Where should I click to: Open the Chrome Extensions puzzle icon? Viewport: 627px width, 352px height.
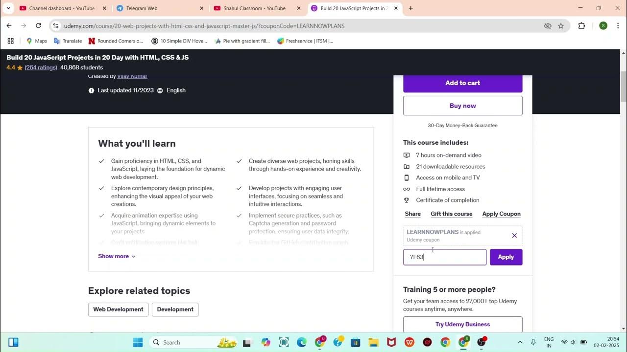point(582,26)
